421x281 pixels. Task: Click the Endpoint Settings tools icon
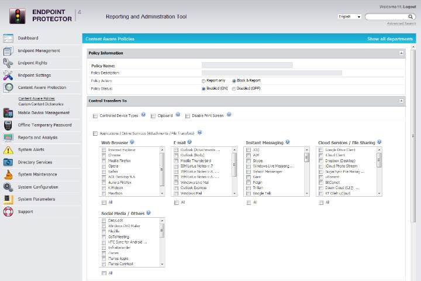(8, 76)
